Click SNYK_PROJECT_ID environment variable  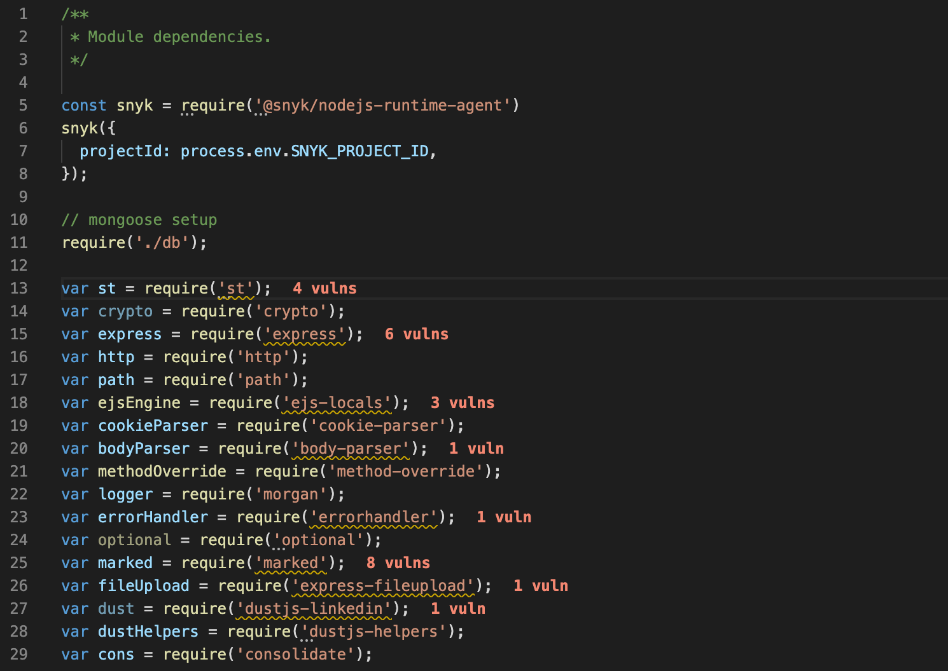click(x=359, y=151)
